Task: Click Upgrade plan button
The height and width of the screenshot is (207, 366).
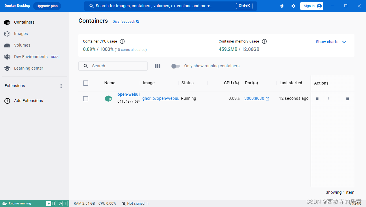Action: click(47, 6)
